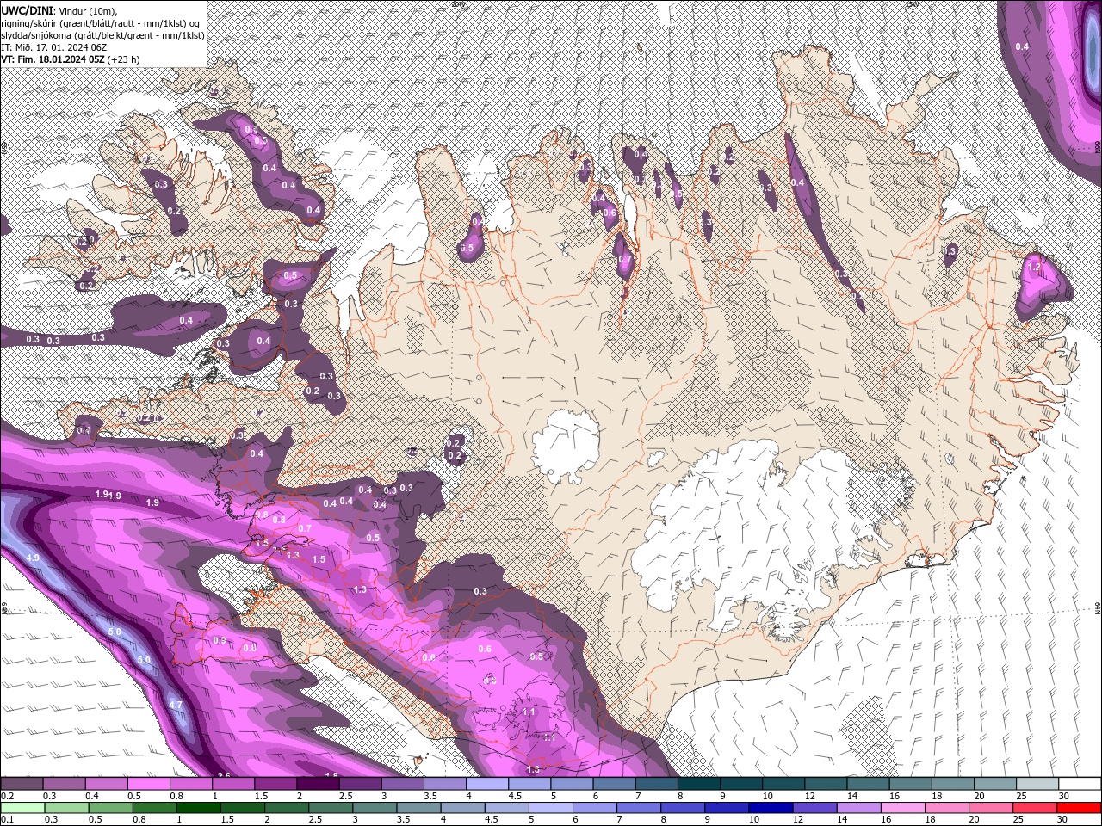Screen dimensions: 1102x826
Task: Pick the darkest purple top-row swatch at 2
Action: click(318, 784)
